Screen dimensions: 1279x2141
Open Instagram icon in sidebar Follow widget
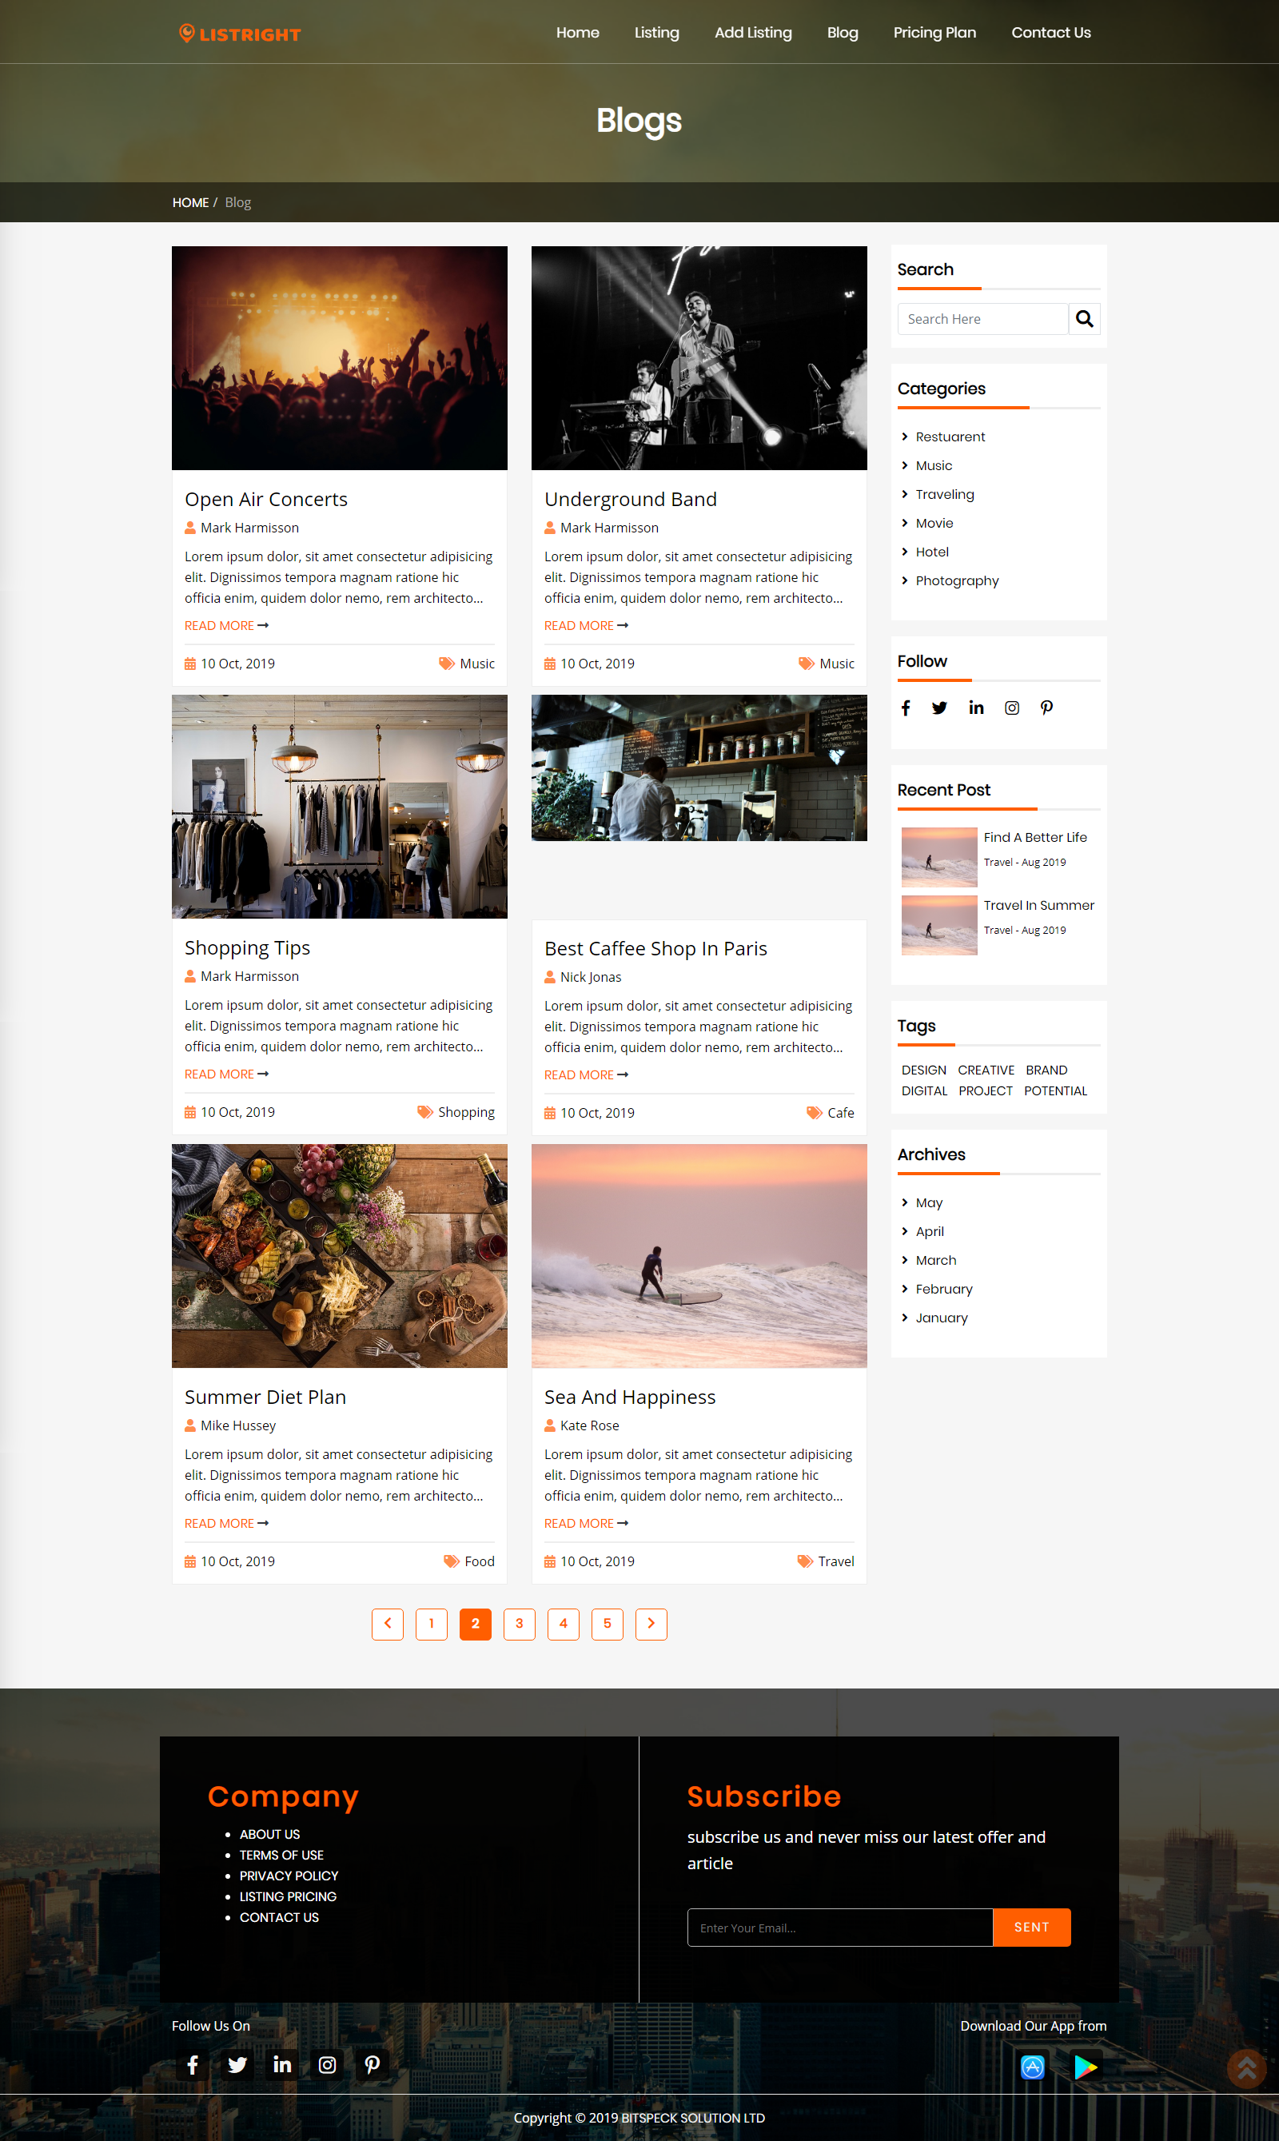tap(1011, 708)
